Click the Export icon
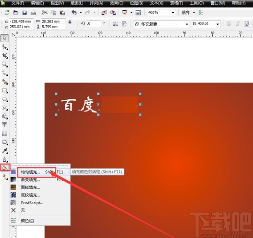The width and height of the screenshot is (253, 238). (113, 12)
